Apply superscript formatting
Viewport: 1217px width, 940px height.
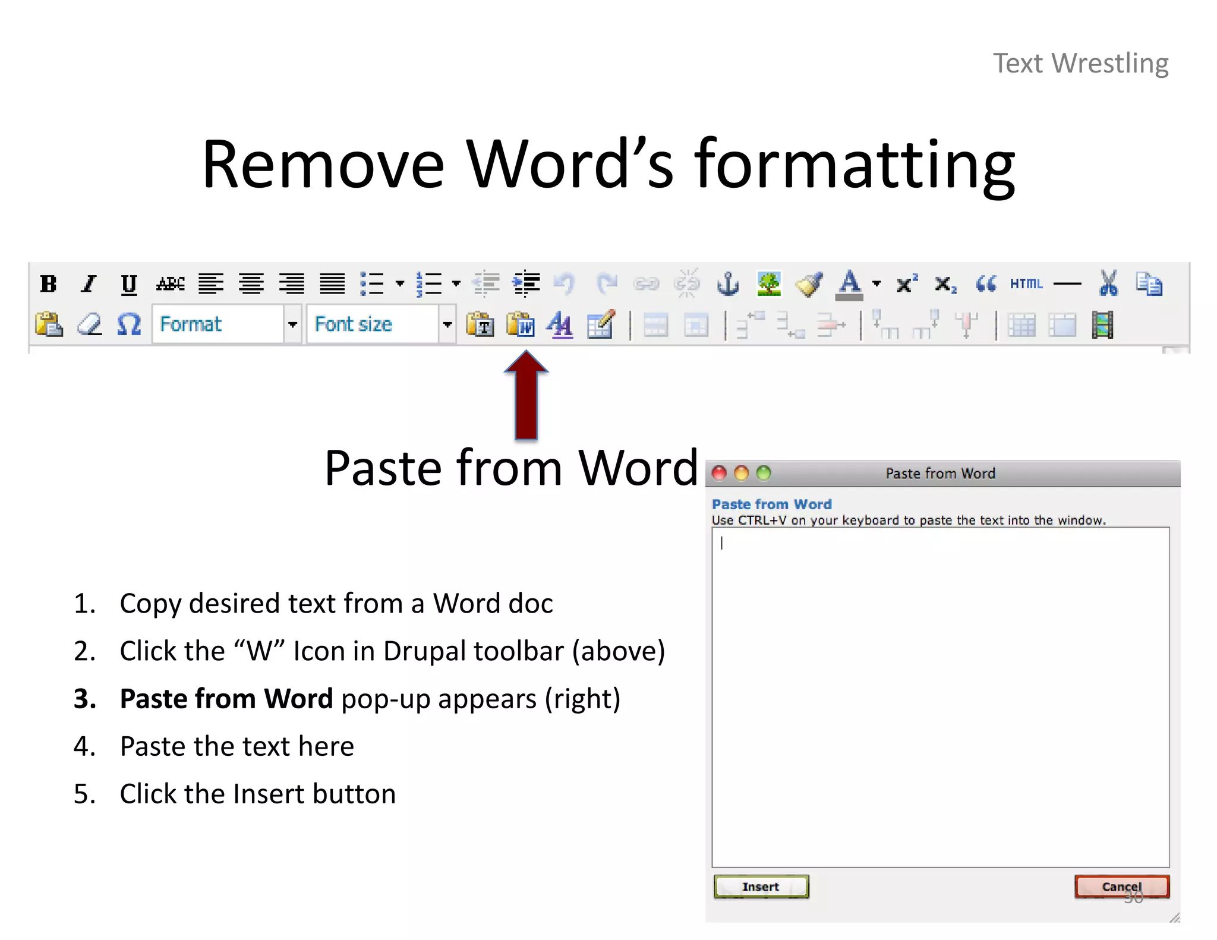[x=906, y=284]
